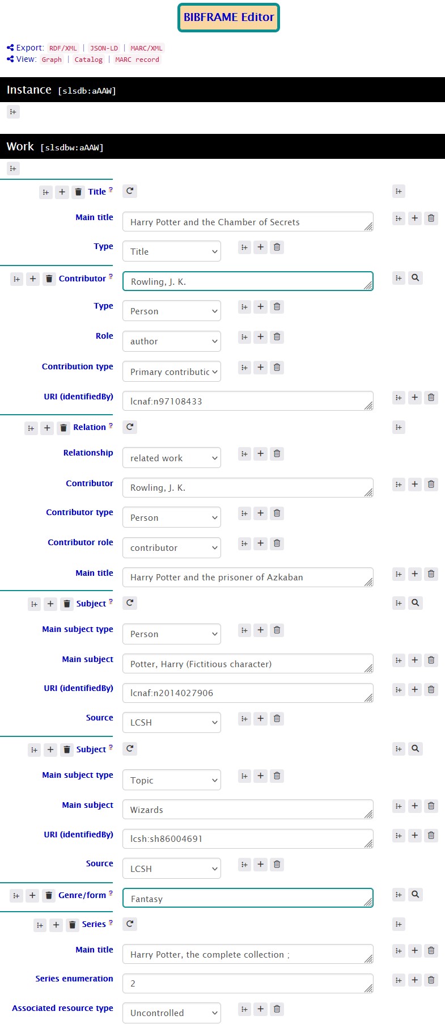
Task: Click plus icon next to lcsh:sh86004691 URI field
Action: [x=415, y=835]
